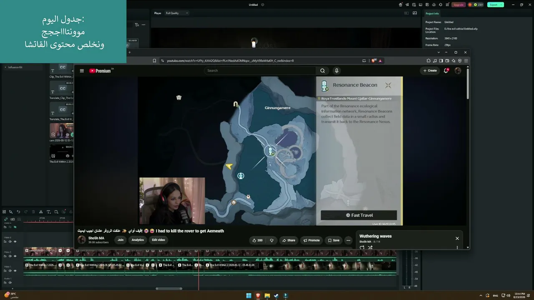
Task: Click the Upgrade button in Filmora
Action: click(458, 5)
